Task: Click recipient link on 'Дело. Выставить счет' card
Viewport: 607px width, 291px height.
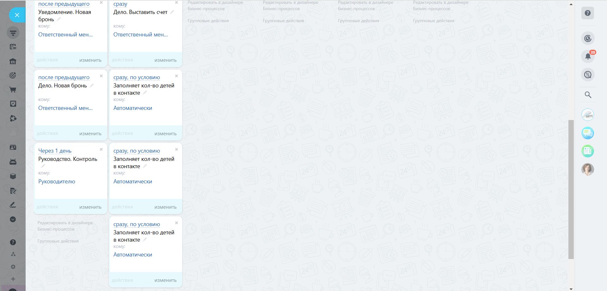Action: click(x=141, y=35)
